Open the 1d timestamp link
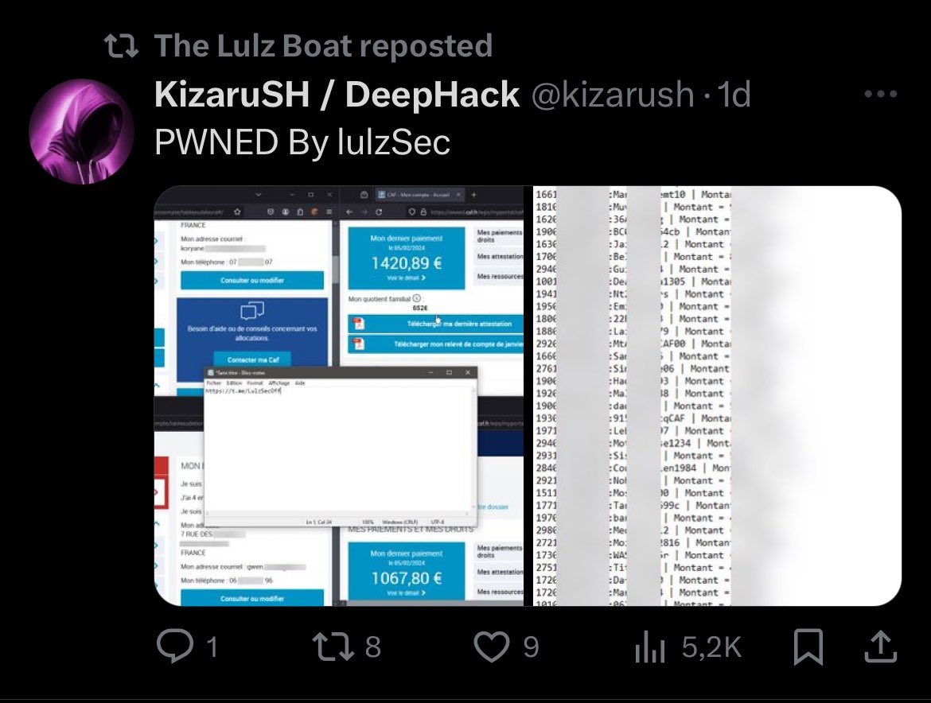The width and height of the screenshot is (931, 703). (734, 95)
